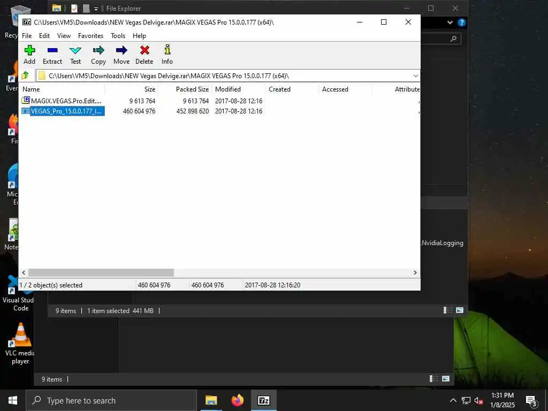Open the Help menu
Screen dimensions: 548x411
(139, 36)
